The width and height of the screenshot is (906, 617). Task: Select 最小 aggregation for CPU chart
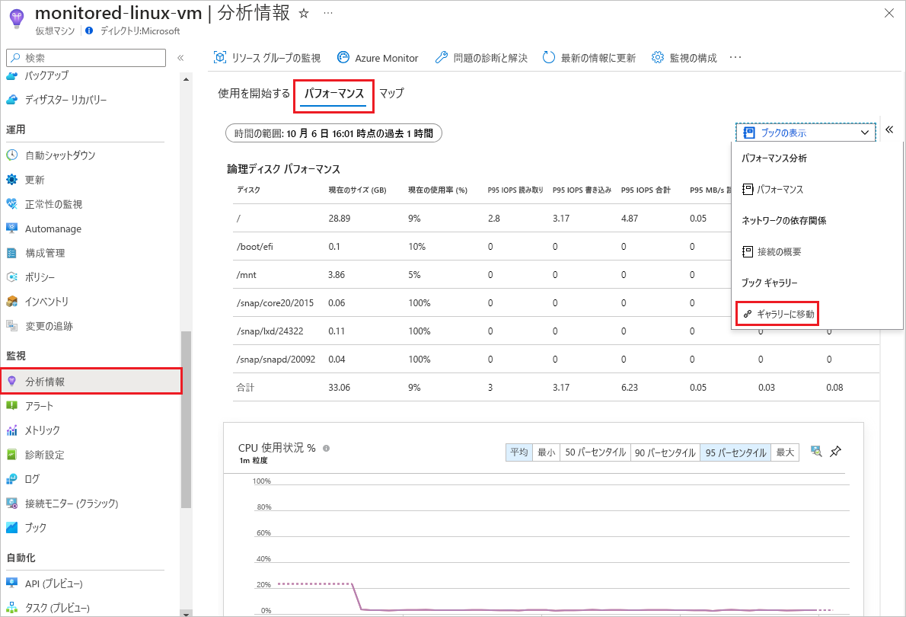pos(546,452)
